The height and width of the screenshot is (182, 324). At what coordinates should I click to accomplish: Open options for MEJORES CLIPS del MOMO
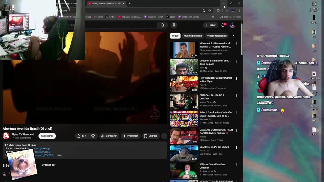tap(236, 147)
